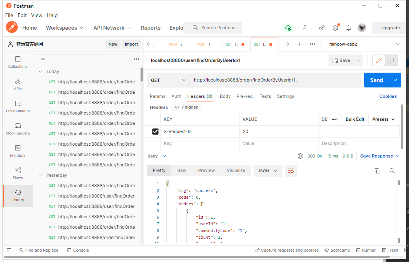Switch to the Params tab
This screenshot has width=409, height=262.
[158, 96]
